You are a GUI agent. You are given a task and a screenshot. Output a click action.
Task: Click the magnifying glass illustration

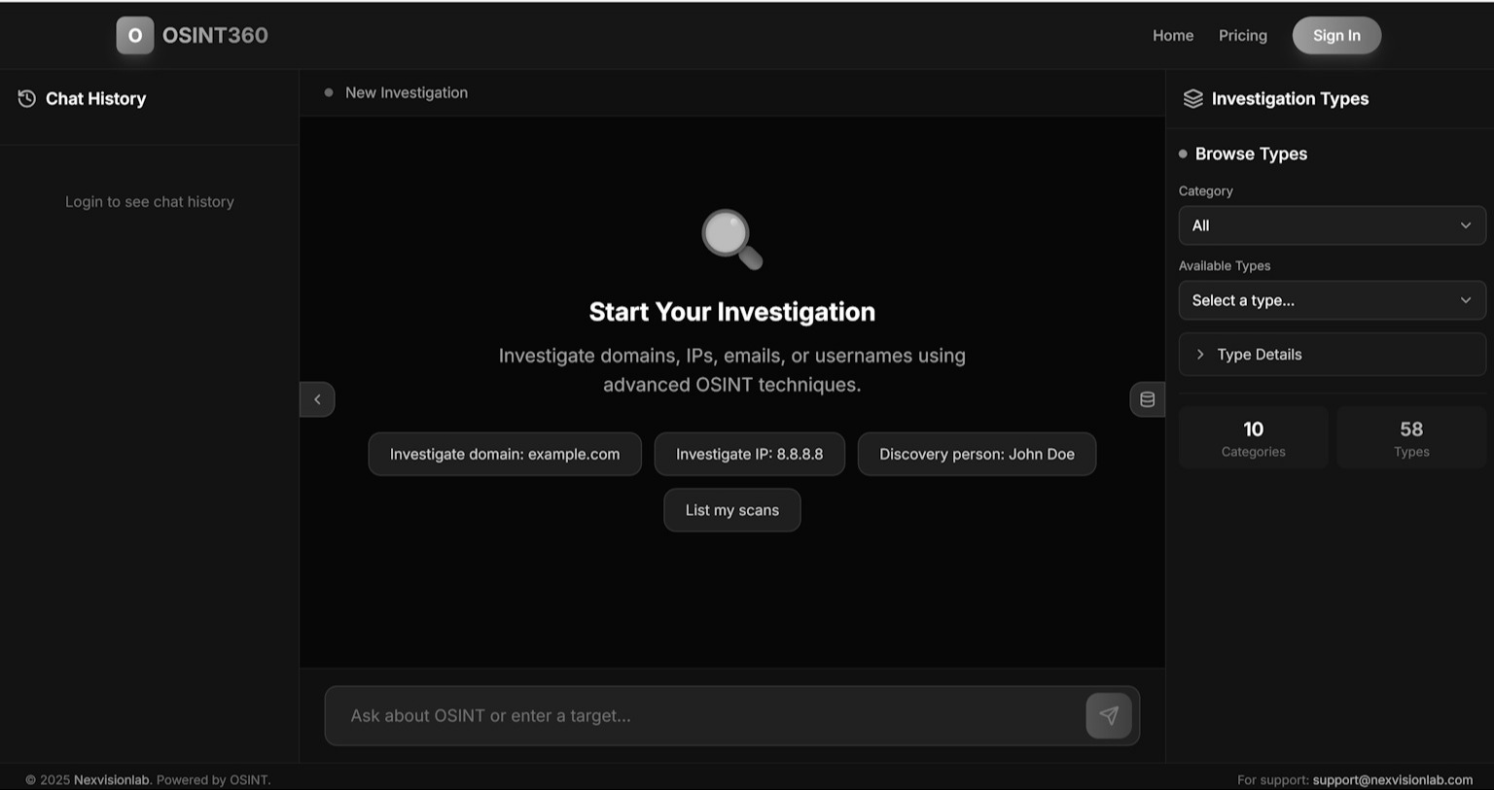[x=731, y=239]
